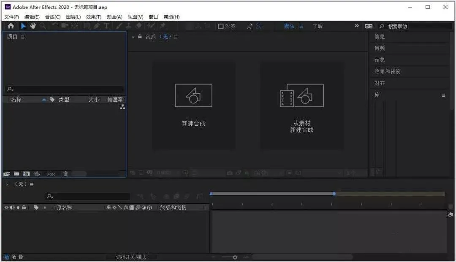Screen dimensions: 456x262
Task: Select the Camera tool
Action: 65,26
